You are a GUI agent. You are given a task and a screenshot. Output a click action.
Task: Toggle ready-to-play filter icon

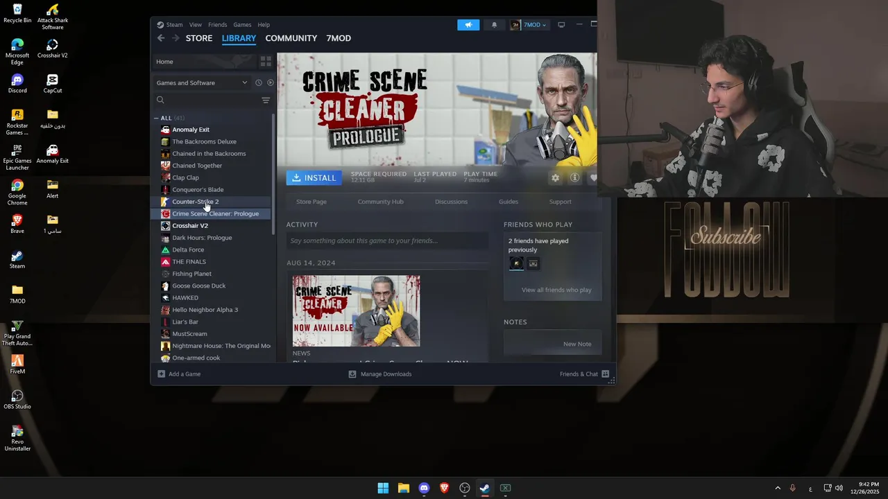click(x=271, y=82)
